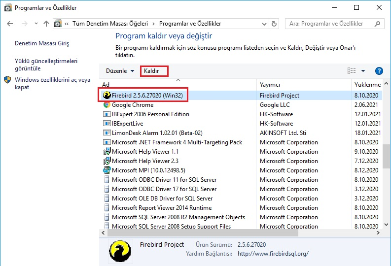Viewport: 391px width, 266px height.
Task: Click the ODBC Driver 17 row icon
Action: (107, 189)
